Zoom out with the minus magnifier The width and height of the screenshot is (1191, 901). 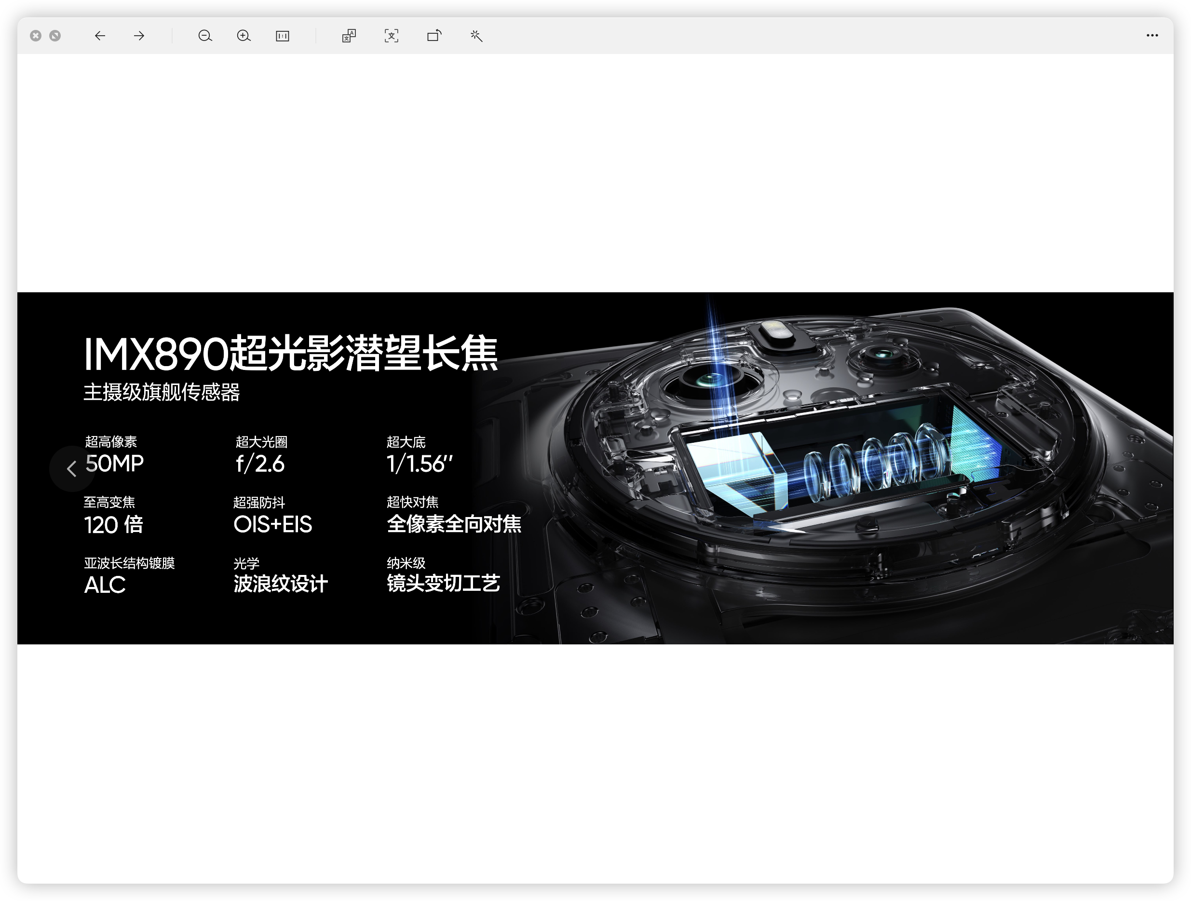205,36
